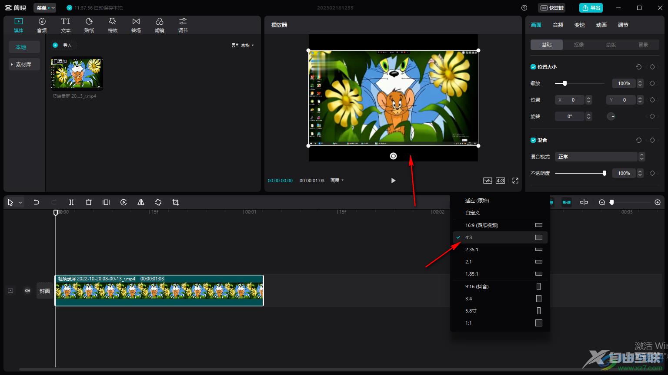Click the 快捷键 shortcuts button
Viewport: 668px width, 375px height.
click(x=552, y=8)
